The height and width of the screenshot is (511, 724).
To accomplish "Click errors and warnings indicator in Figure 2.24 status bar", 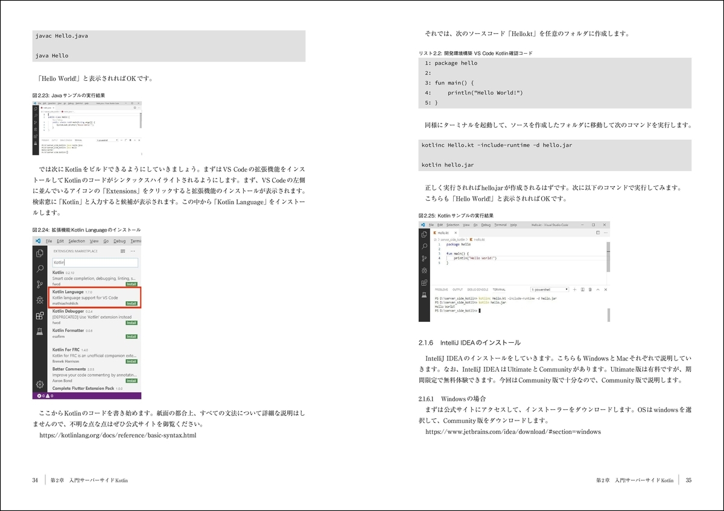I will [45, 396].
